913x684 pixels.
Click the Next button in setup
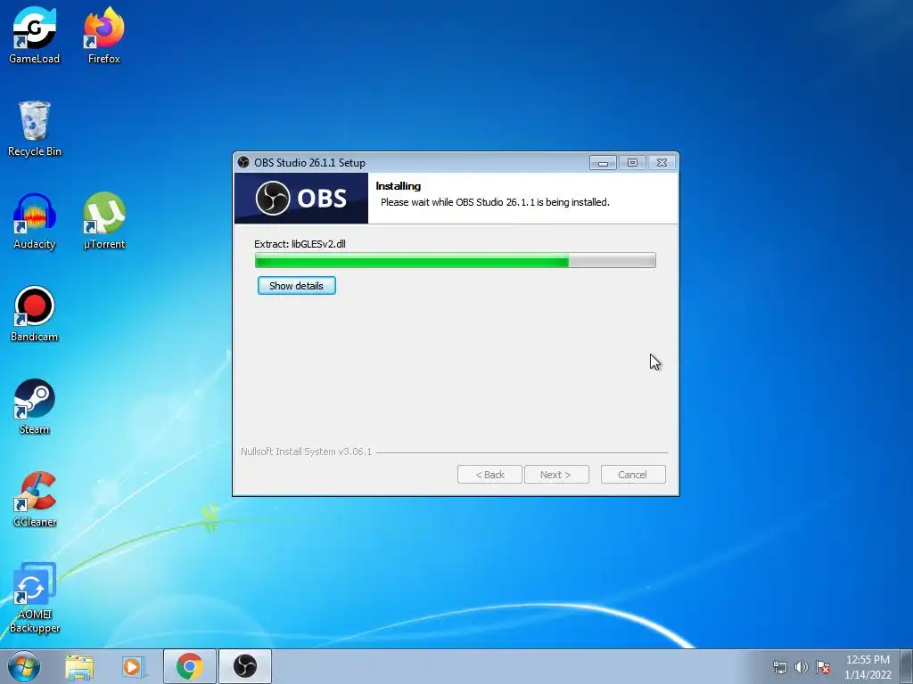(x=556, y=475)
